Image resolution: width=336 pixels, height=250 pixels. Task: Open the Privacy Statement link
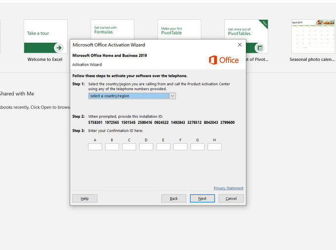228,188
